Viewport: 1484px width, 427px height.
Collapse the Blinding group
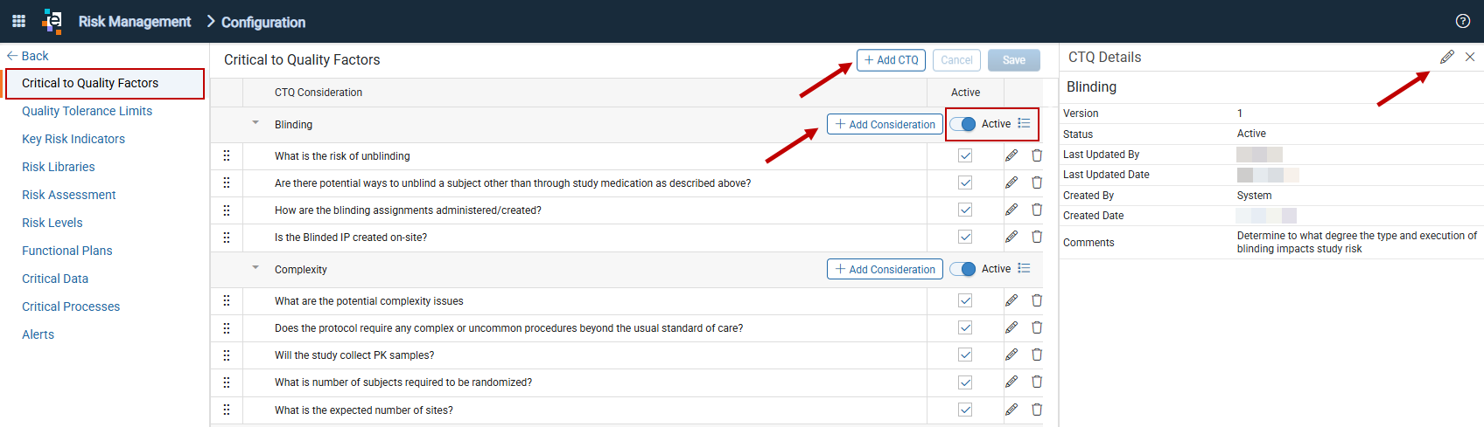pyautogui.click(x=255, y=123)
